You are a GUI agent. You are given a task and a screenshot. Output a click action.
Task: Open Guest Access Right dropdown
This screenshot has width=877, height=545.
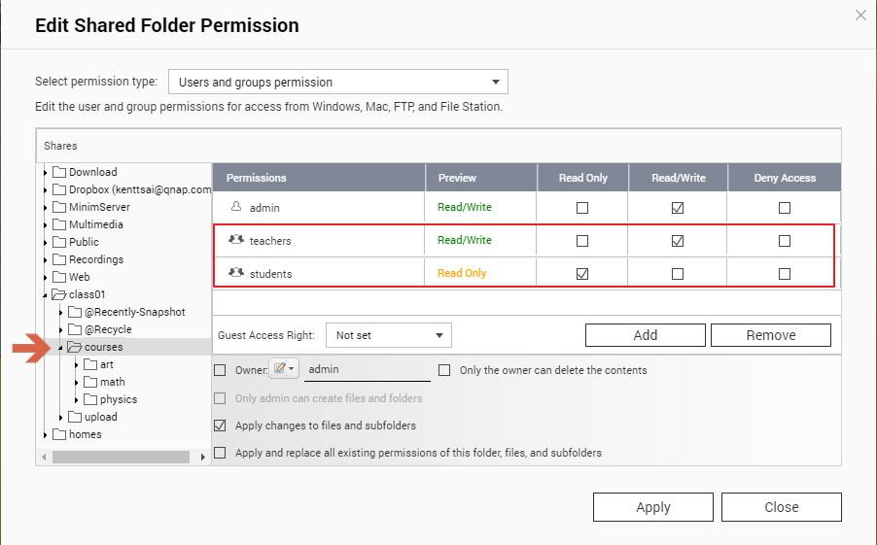point(388,335)
